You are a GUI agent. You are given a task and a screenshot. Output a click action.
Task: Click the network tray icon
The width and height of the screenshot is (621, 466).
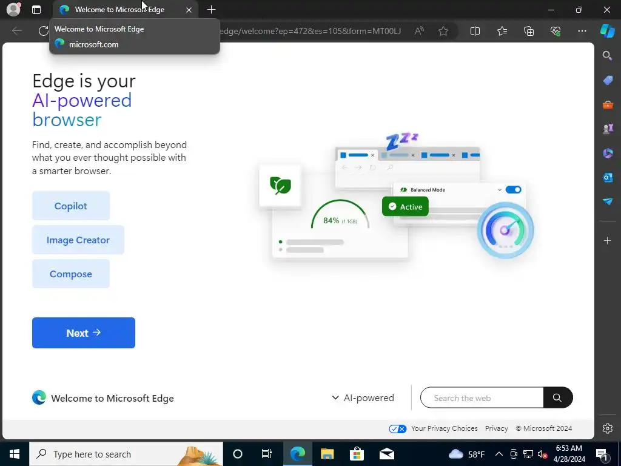pos(528,454)
